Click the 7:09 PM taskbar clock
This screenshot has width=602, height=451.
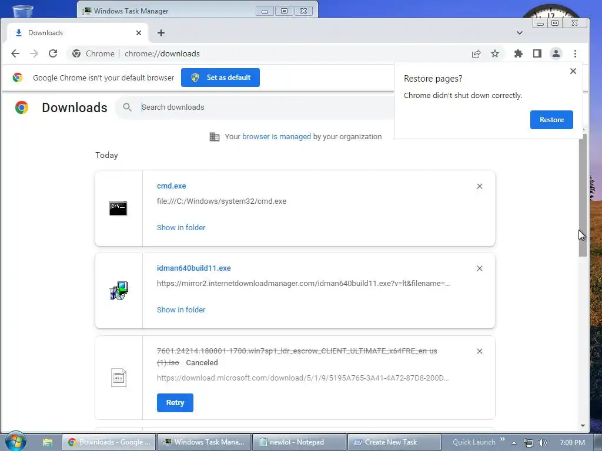(572, 442)
